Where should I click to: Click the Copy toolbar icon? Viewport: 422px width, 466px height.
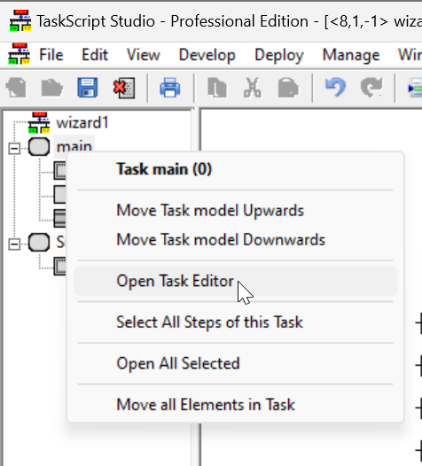pyautogui.click(x=217, y=88)
